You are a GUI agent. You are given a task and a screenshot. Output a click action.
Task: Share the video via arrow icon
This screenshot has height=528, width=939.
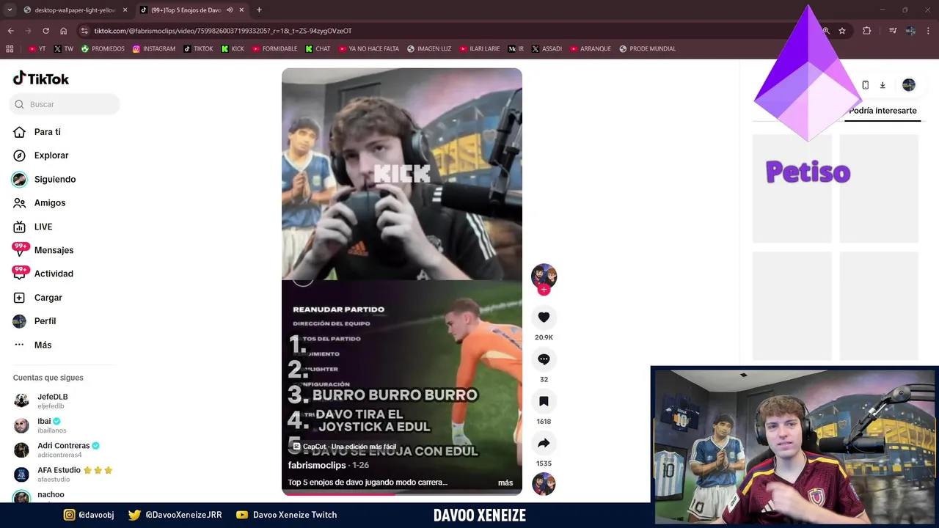(x=544, y=443)
